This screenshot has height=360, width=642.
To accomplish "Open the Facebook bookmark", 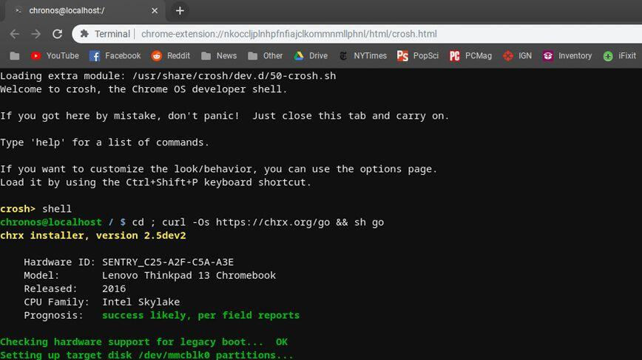I will tap(115, 56).
